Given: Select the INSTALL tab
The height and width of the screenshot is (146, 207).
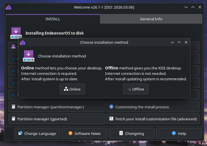Looking at the screenshot, I should (x=53, y=19).
